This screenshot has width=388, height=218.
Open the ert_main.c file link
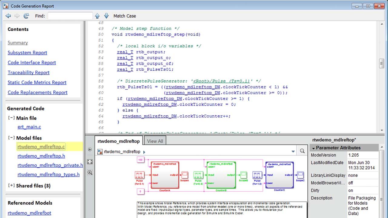pos(29,127)
